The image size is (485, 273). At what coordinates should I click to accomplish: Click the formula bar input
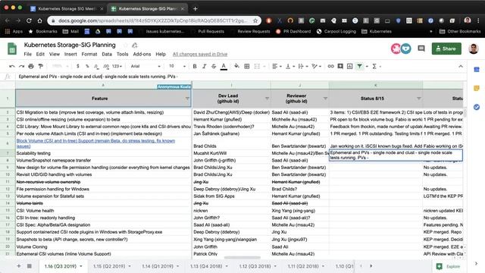tap(241, 77)
